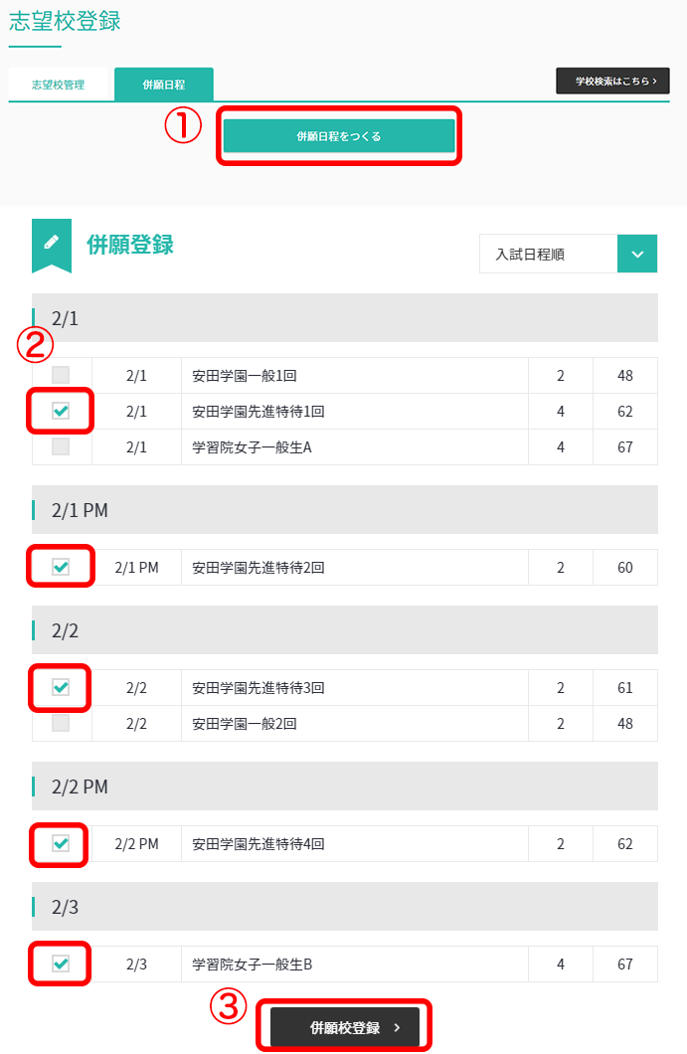Enable the 学習院女子一般生A checkbox
687x1054 pixels.
[61, 446]
